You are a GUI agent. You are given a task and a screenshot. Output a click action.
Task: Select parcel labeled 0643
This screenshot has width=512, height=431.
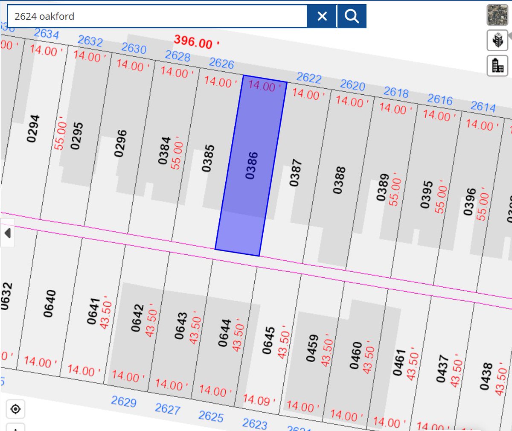tap(181, 326)
